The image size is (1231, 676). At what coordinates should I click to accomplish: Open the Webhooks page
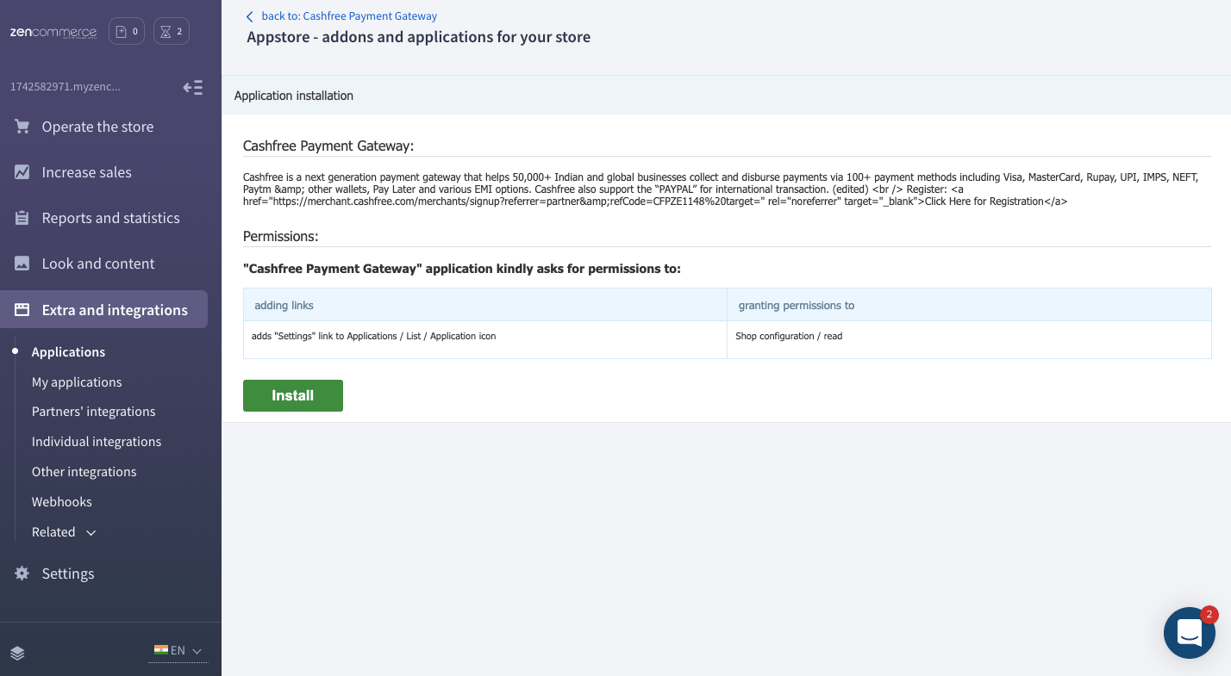[x=62, y=502]
